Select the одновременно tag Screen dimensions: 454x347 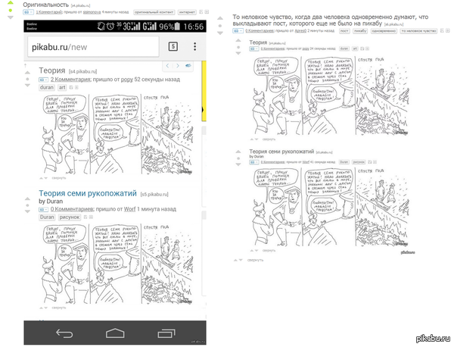pyautogui.click(x=384, y=31)
